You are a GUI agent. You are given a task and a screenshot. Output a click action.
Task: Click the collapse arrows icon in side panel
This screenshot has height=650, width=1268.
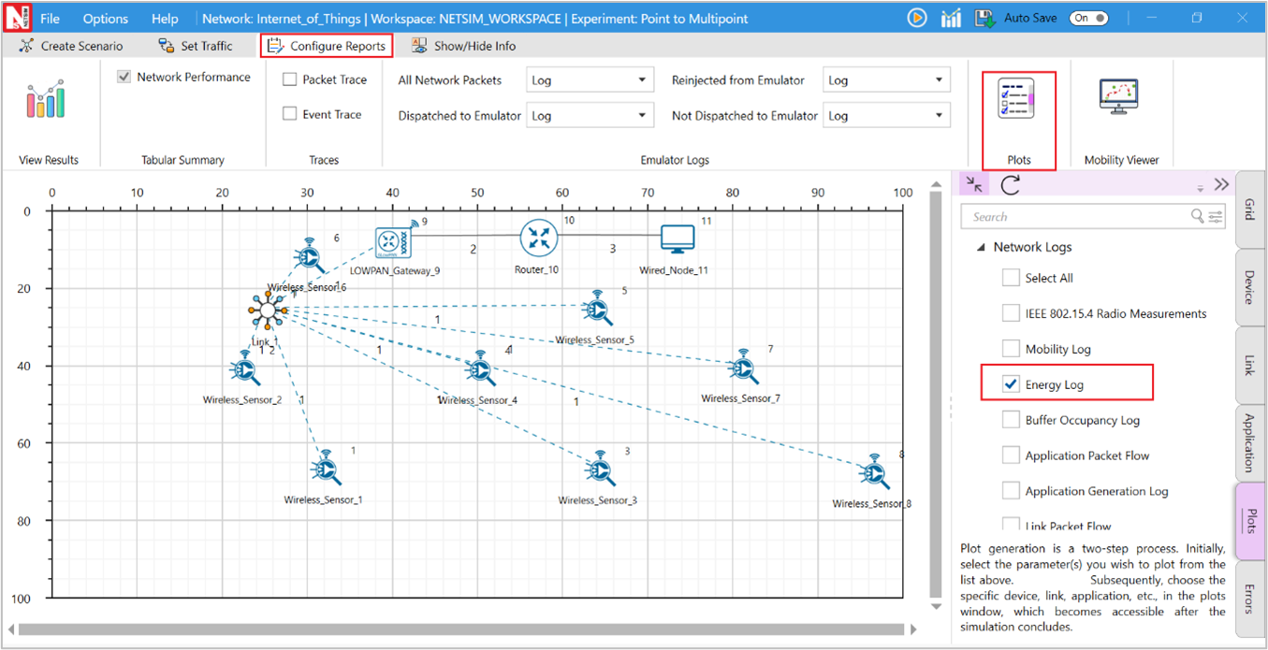click(x=974, y=185)
